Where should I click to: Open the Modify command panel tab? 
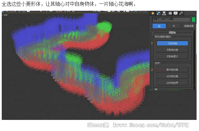click(x=158, y=13)
